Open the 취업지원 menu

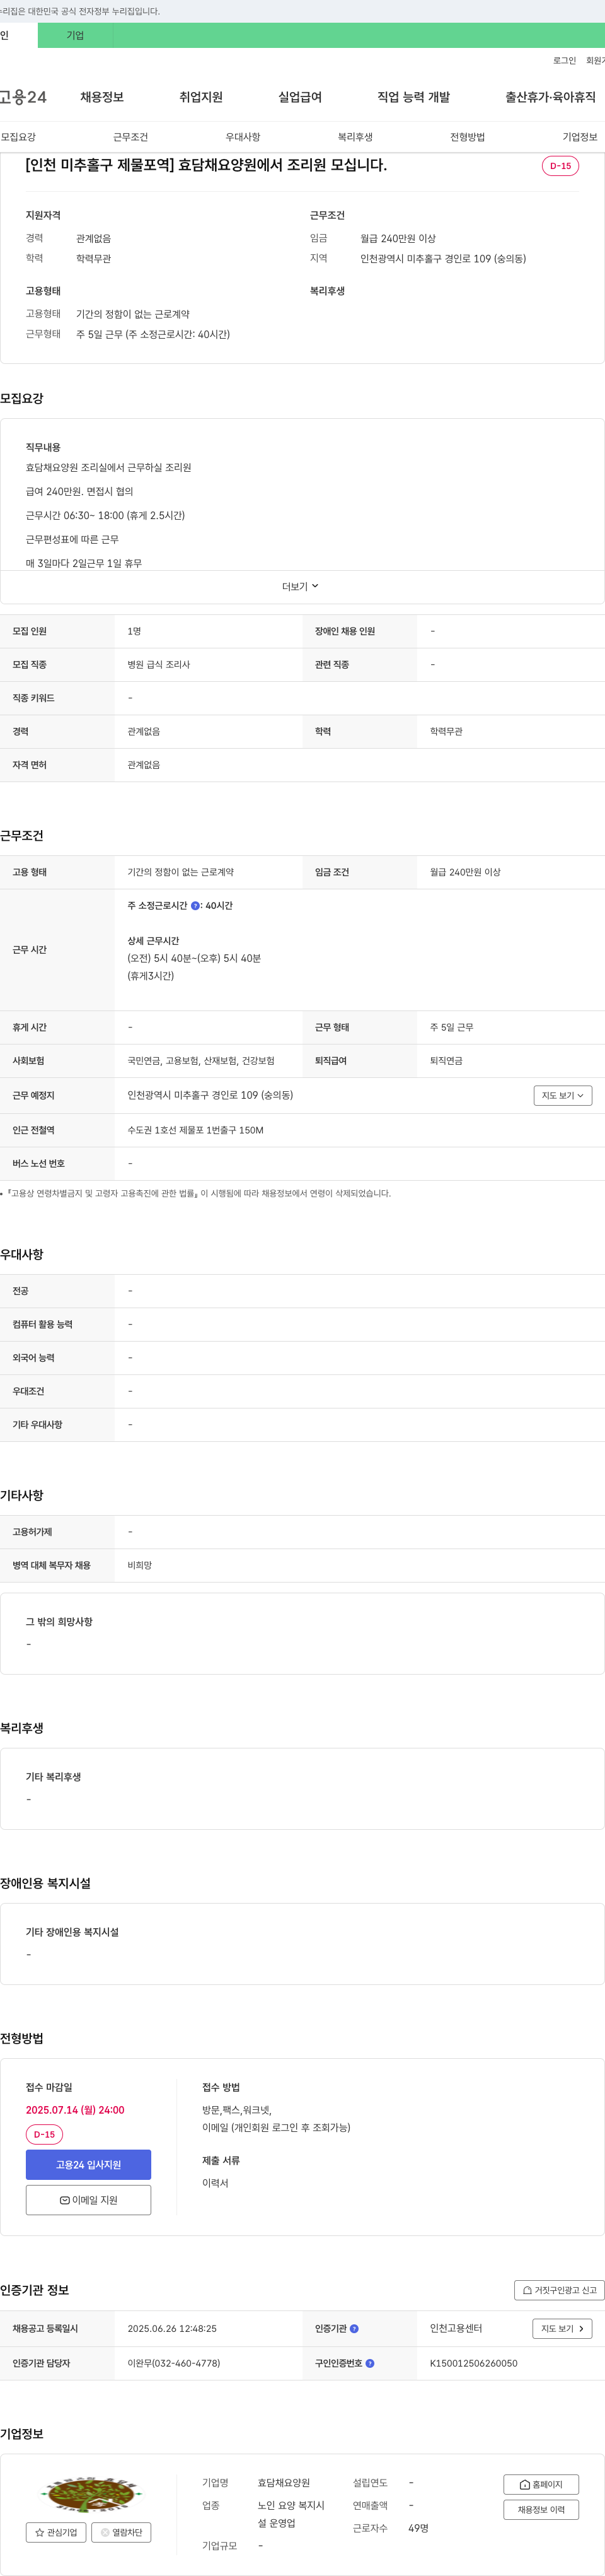tap(200, 97)
